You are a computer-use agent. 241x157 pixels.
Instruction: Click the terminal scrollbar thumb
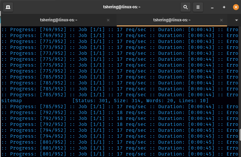(x=239, y=135)
